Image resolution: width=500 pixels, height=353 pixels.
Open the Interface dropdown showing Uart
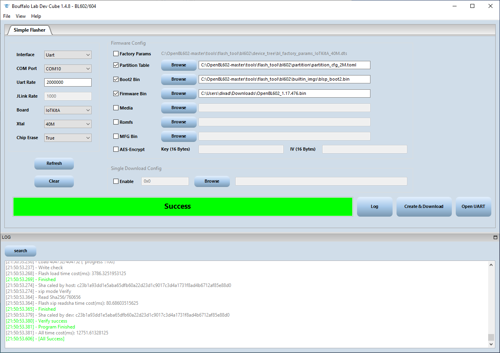click(x=68, y=55)
